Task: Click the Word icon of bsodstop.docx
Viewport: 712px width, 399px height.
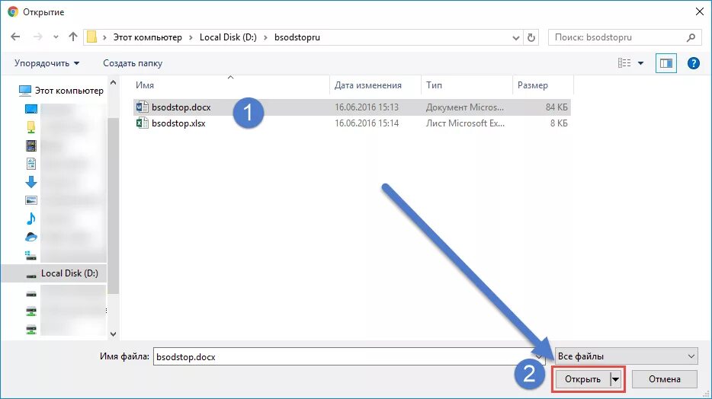Action: coord(142,107)
